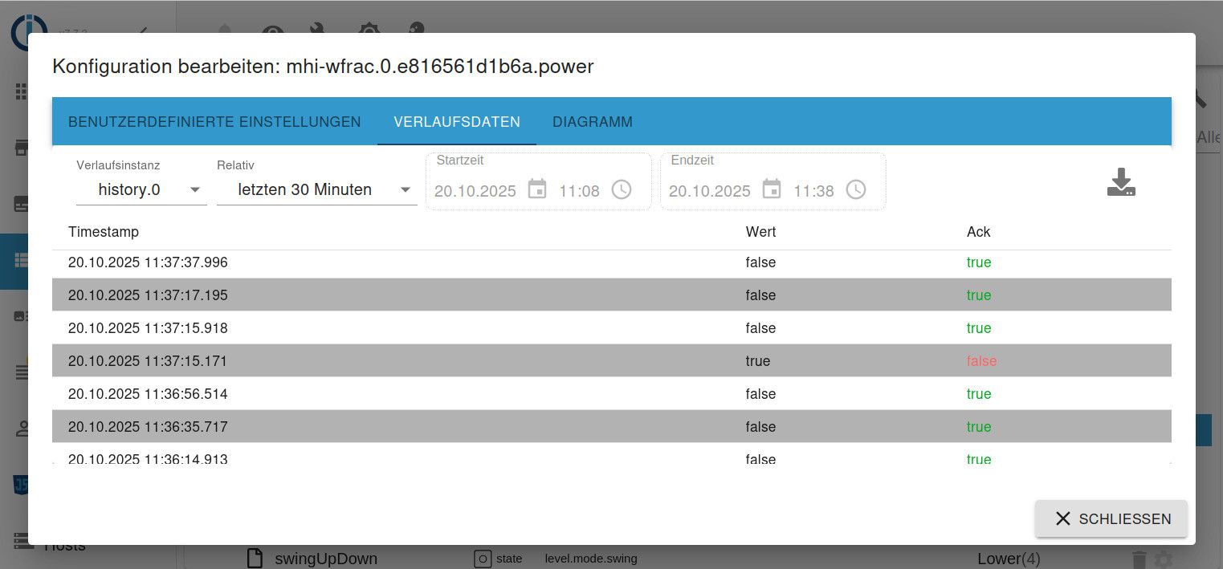Click the Startzeit time value 11:08
The width and height of the screenshot is (1223, 569).
(579, 191)
